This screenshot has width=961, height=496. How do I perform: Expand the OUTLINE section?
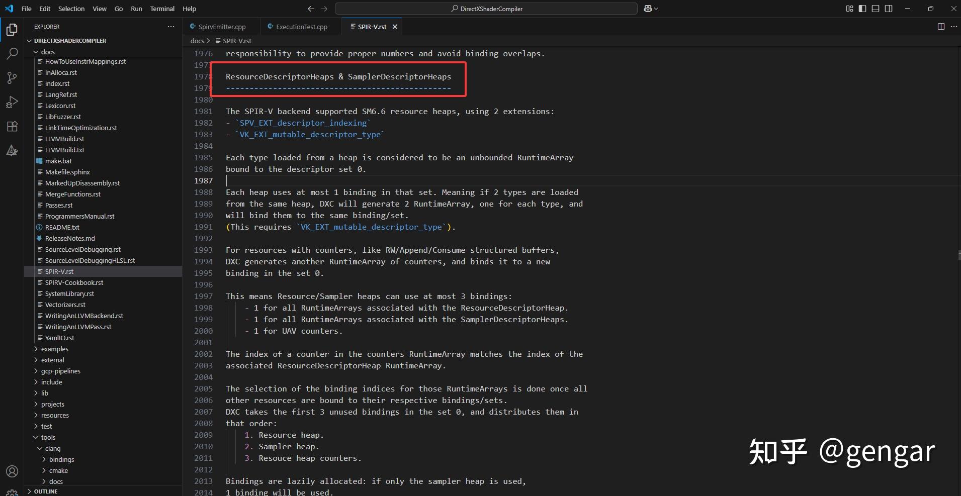coord(103,491)
